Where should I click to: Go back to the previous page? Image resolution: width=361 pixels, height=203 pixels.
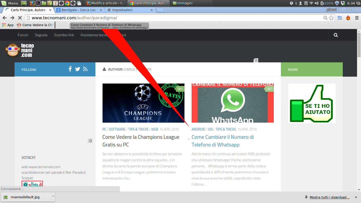[x=4, y=18]
